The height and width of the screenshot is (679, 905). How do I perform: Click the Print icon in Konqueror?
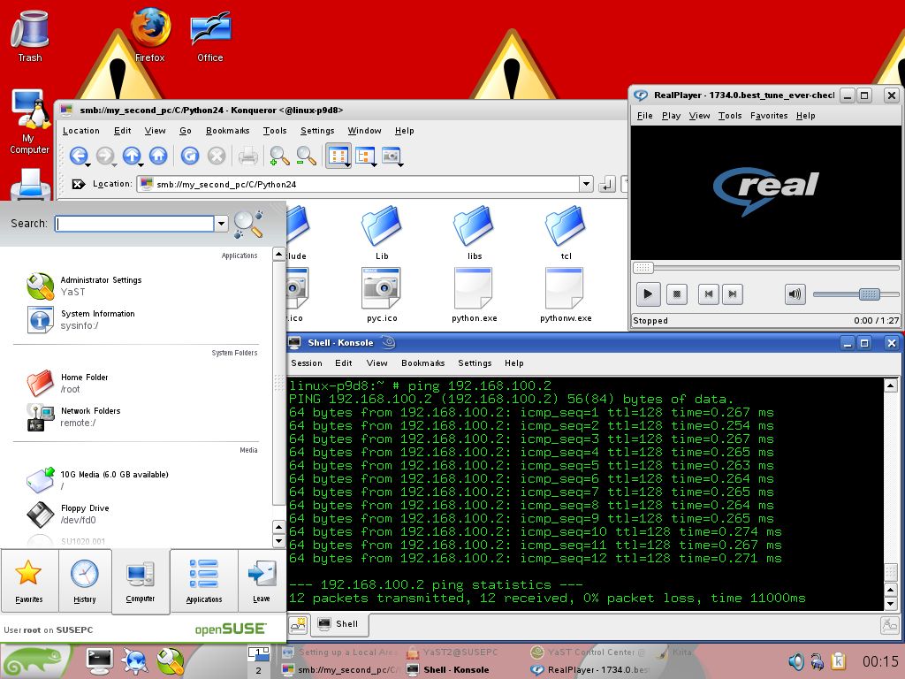click(x=248, y=156)
